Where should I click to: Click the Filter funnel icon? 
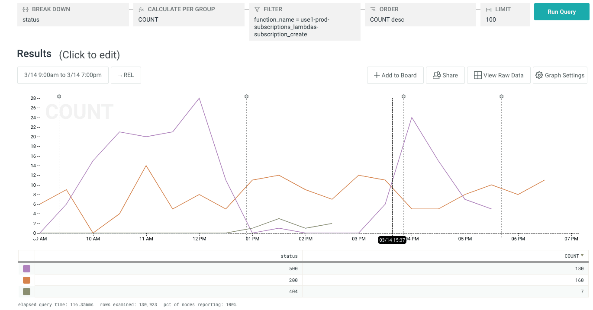[257, 9]
